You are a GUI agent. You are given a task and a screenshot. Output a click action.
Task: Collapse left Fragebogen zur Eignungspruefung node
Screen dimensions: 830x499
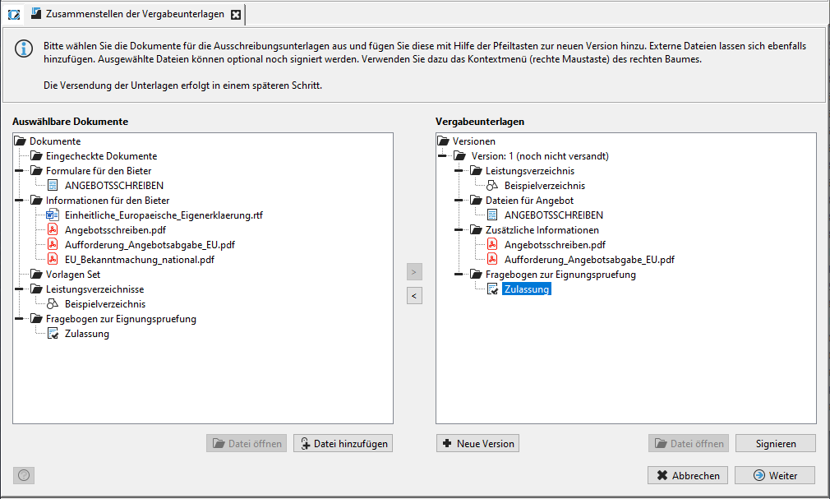(x=19, y=319)
